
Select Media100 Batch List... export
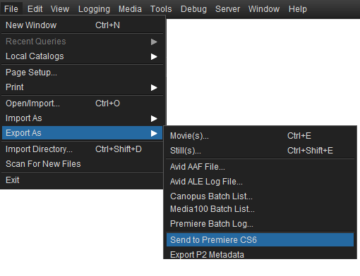pyautogui.click(x=260, y=209)
